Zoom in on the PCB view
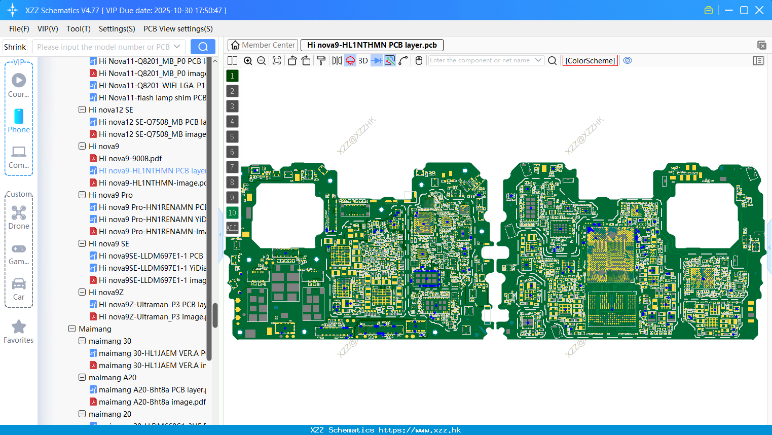Viewport: 772px width, 435px height. tap(248, 60)
